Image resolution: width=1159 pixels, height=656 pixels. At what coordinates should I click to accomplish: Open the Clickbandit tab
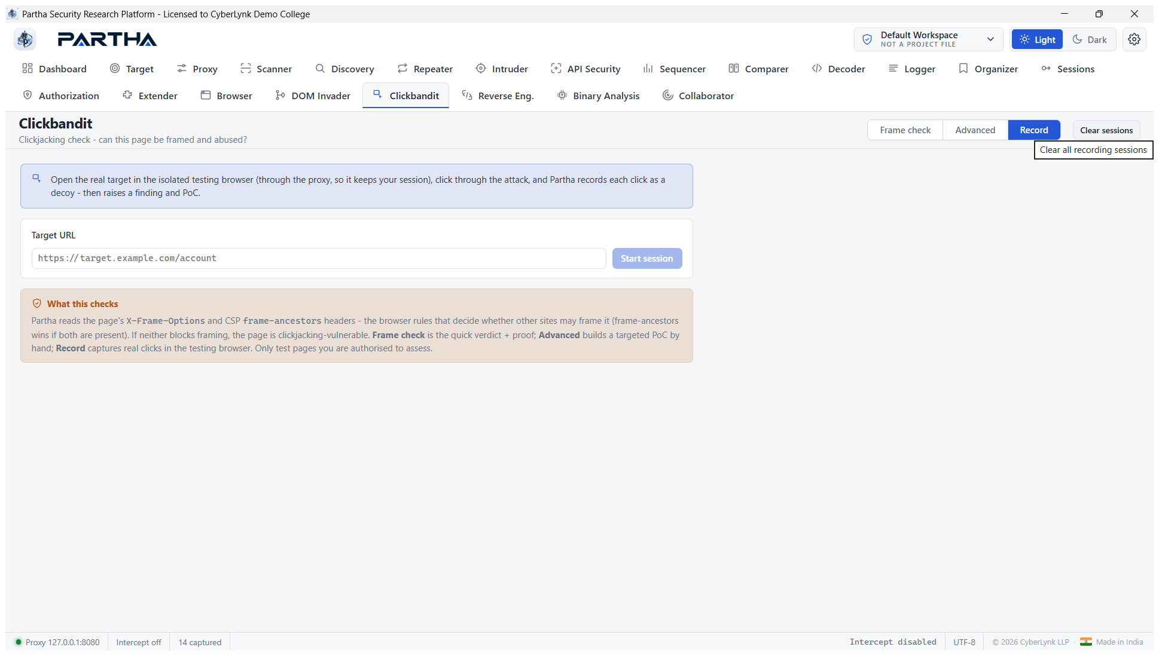click(x=405, y=96)
